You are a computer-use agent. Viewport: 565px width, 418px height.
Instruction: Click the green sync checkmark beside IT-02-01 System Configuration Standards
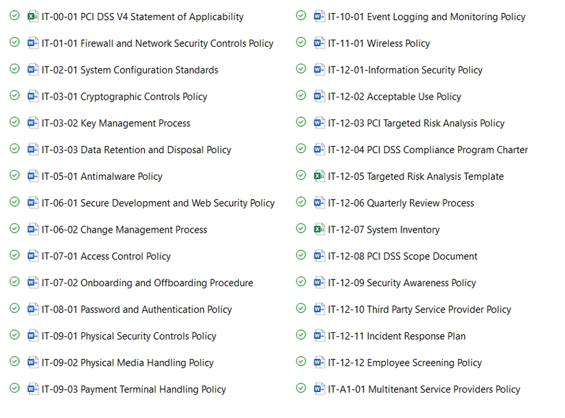click(14, 69)
